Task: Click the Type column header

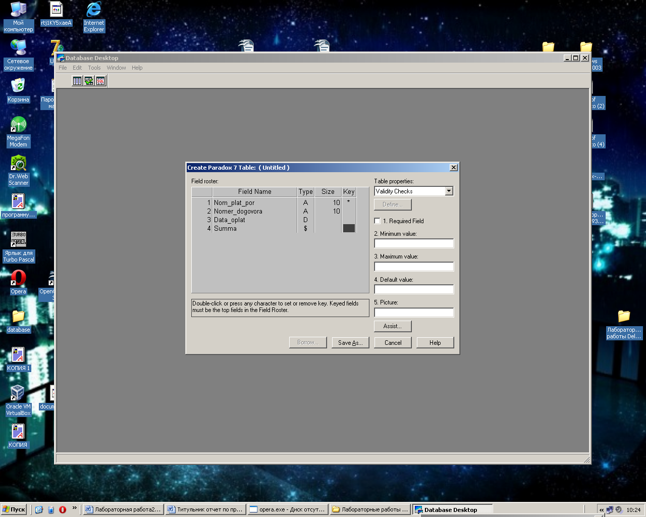Action: [x=305, y=191]
